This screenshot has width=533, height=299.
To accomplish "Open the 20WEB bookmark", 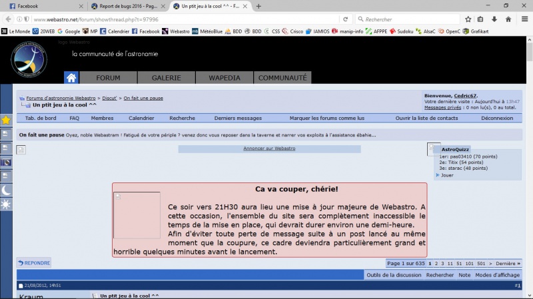I will click(43, 31).
